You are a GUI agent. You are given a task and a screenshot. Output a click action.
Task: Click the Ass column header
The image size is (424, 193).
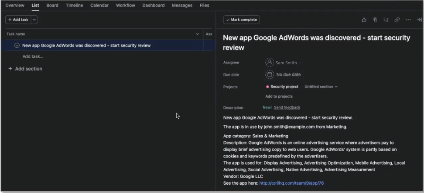209,34
